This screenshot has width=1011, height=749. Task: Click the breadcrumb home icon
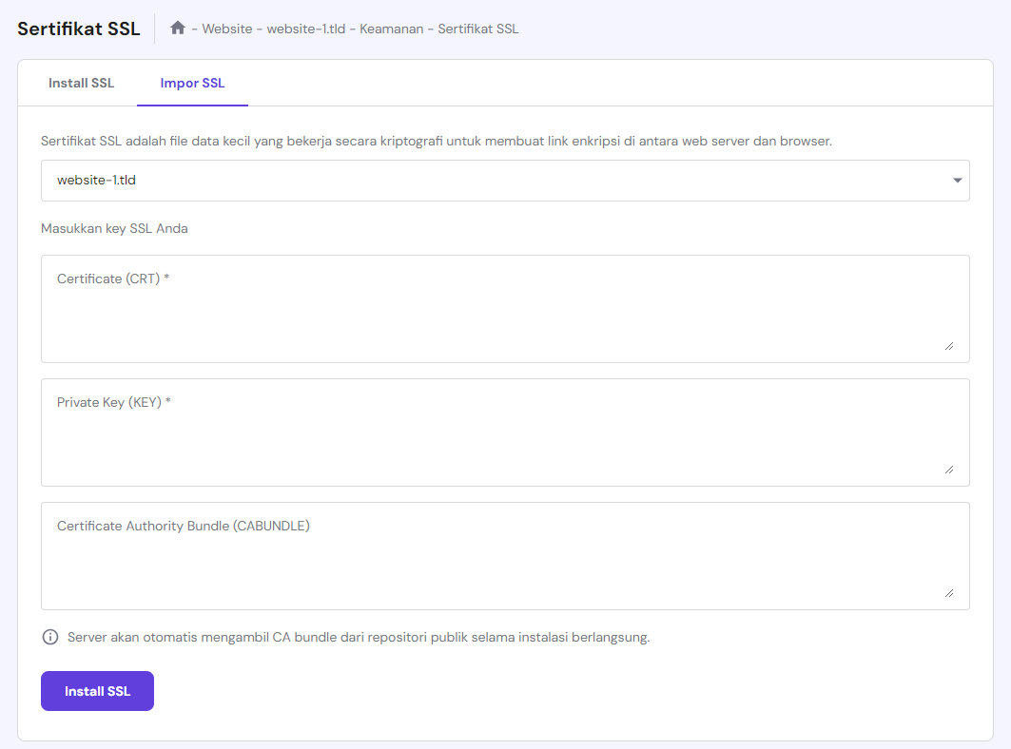(178, 29)
